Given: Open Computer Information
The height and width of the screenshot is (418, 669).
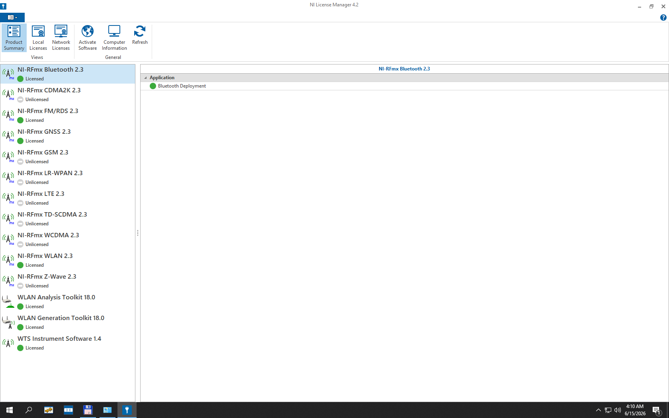Looking at the screenshot, I should point(114,38).
